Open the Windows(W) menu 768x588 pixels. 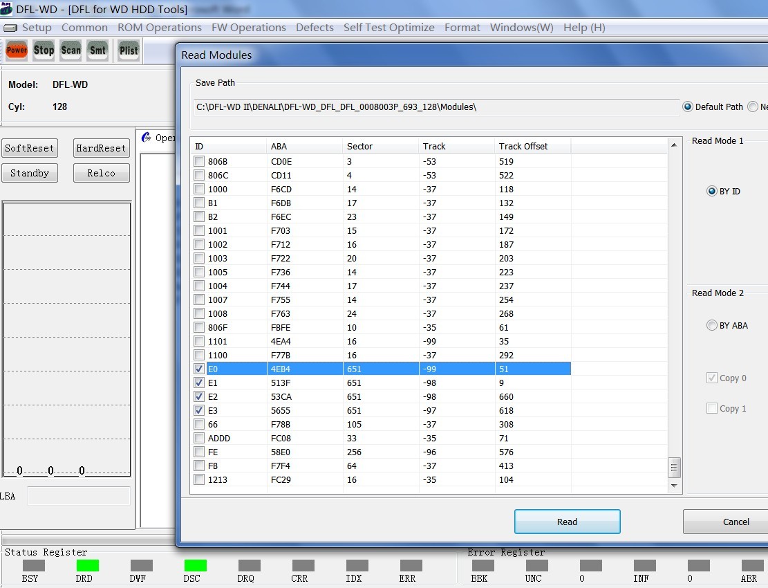(522, 28)
